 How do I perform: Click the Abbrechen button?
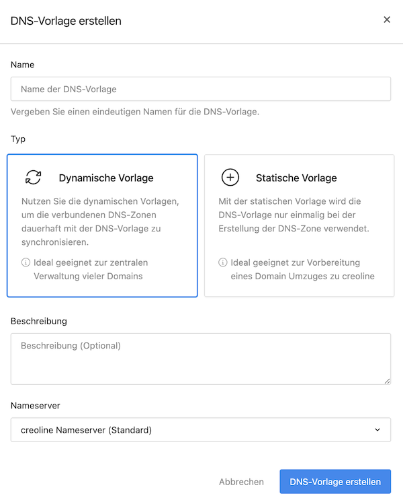coord(241,482)
